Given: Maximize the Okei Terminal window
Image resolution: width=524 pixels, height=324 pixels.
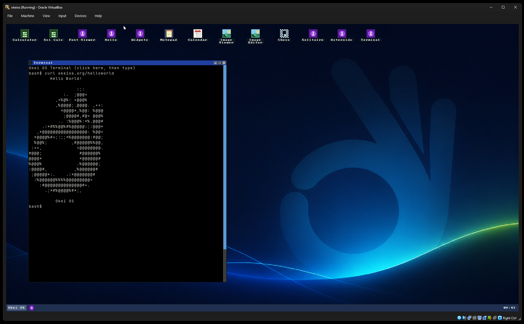Looking at the screenshot, I should point(220,63).
